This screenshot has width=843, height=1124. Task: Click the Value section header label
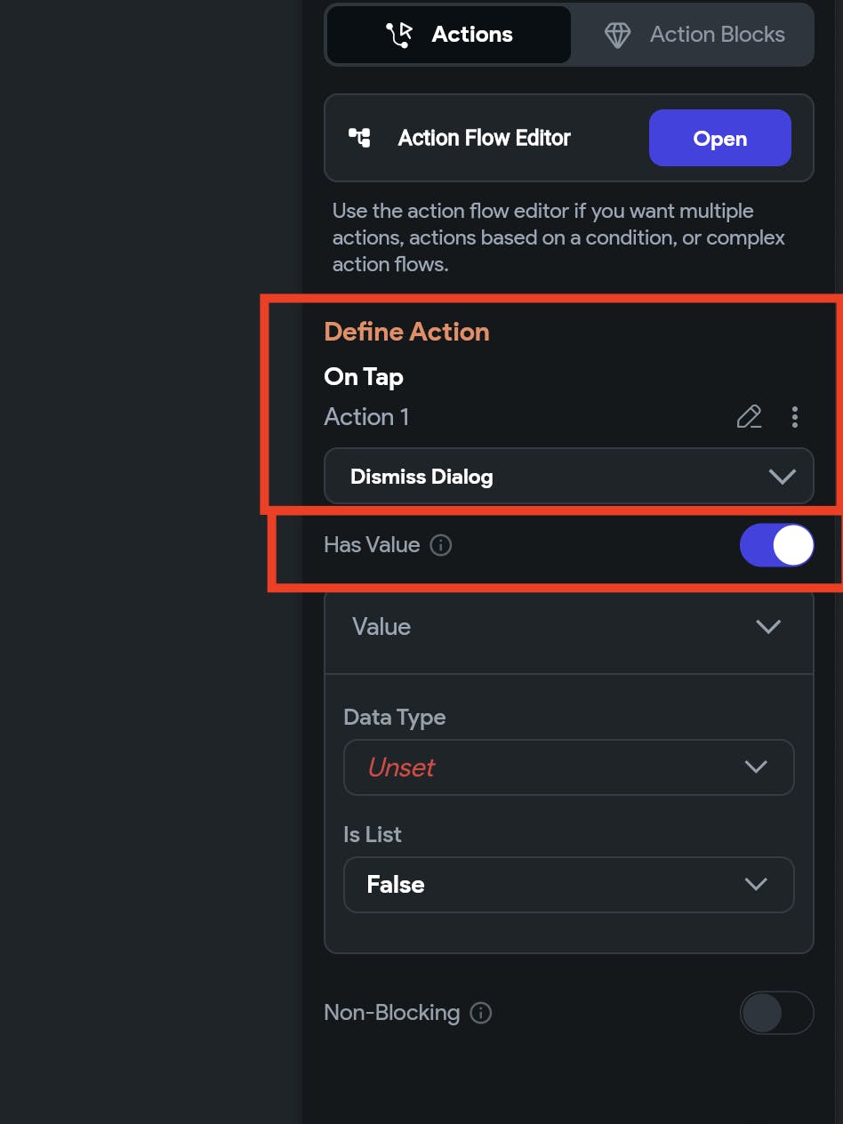[x=381, y=627]
